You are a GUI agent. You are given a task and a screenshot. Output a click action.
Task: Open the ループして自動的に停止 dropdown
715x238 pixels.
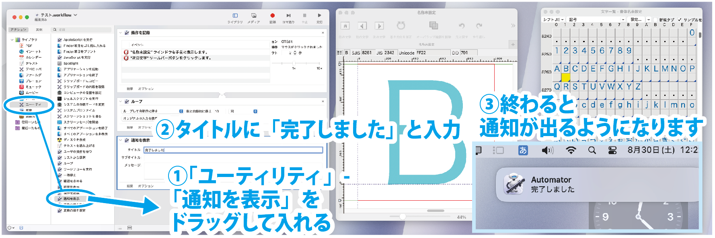tap(153, 111)
